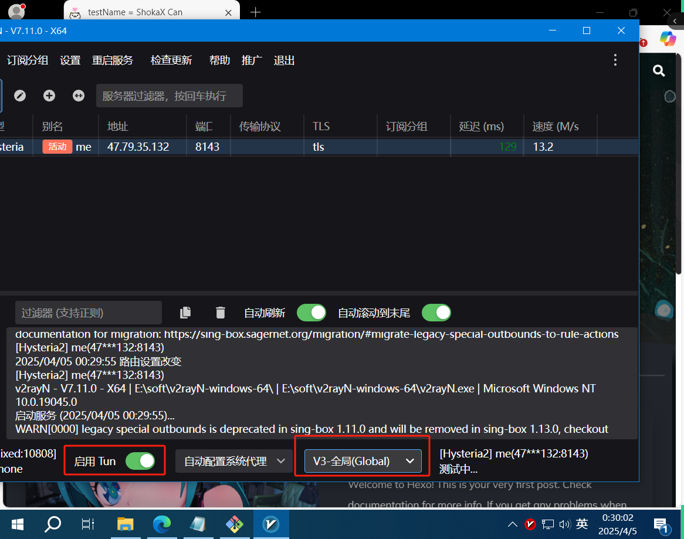Screen dimensions: 684x539
Task: Open the 检查更新 menu
Action: click(x=171, y=60)
